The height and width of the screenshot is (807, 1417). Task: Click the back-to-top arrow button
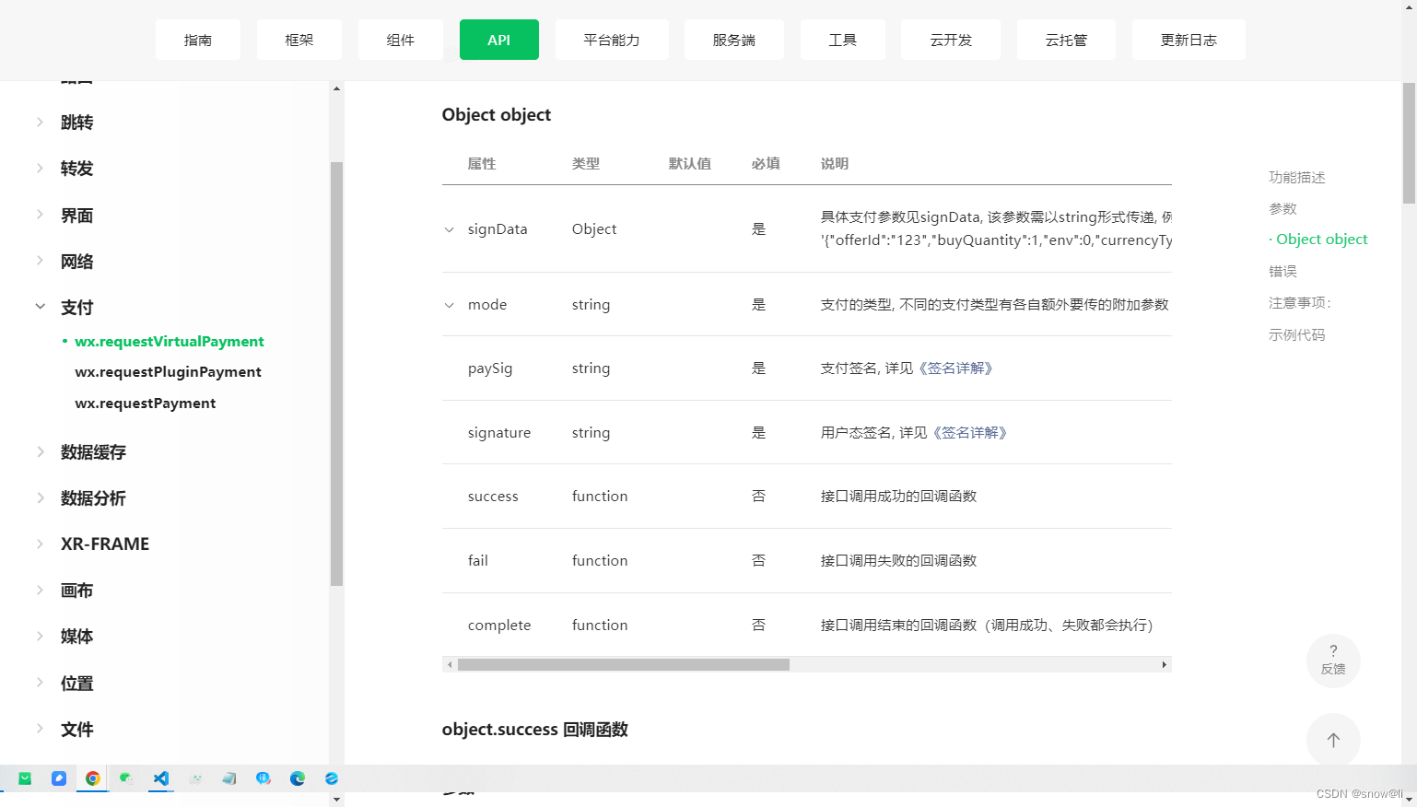coord(1333,740)
